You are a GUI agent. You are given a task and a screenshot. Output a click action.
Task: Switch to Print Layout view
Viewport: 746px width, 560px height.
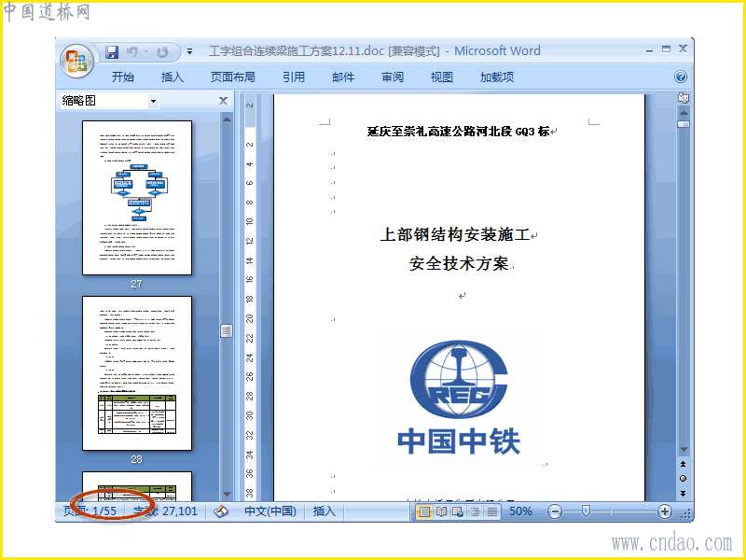[x=424, y=511]
